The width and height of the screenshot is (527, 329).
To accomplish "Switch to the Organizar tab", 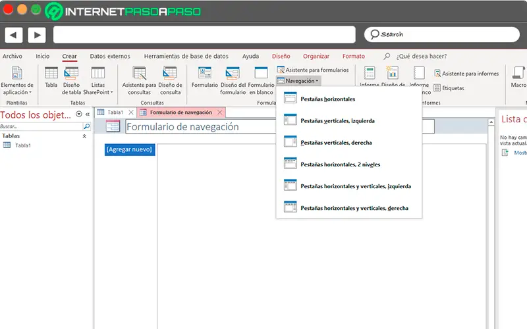I will [x=316, y=56].
